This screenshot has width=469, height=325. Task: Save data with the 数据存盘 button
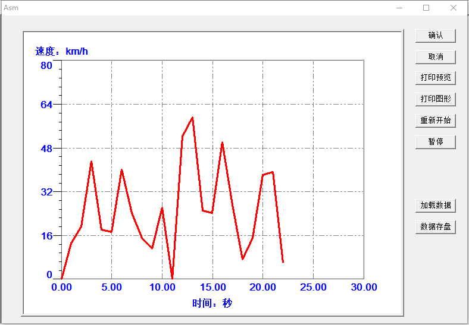click(x=435, y=227)
